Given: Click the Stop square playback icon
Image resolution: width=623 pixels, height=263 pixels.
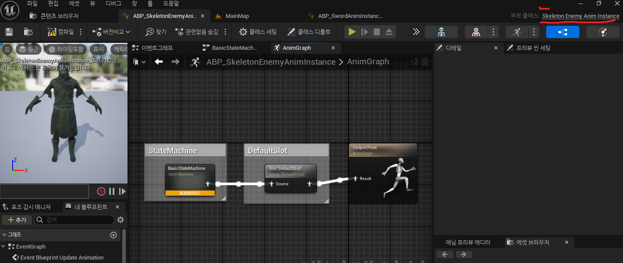Looking at the screenshot, I should pos(377,32).
